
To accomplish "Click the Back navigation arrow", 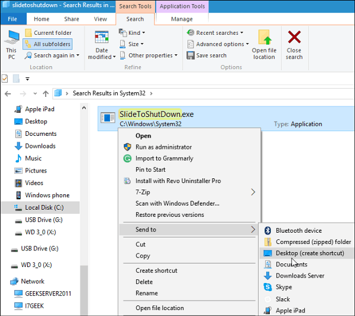I will pos(8,93).
